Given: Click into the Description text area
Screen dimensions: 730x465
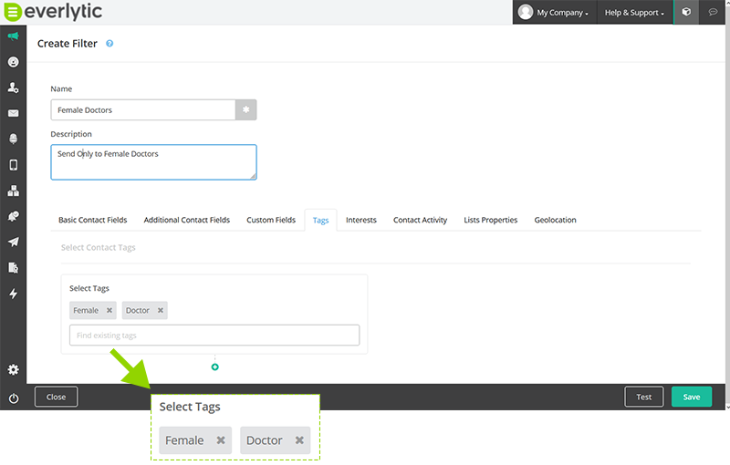Looking at the screenshot, I should click(x=153, y=161).
